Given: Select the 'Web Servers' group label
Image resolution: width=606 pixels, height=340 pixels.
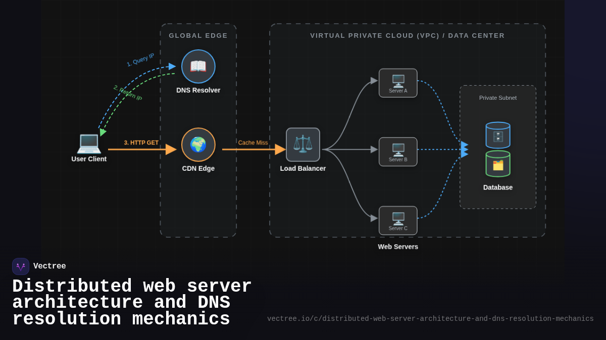Looking at the screenshot, I should (x=397, y=246).
